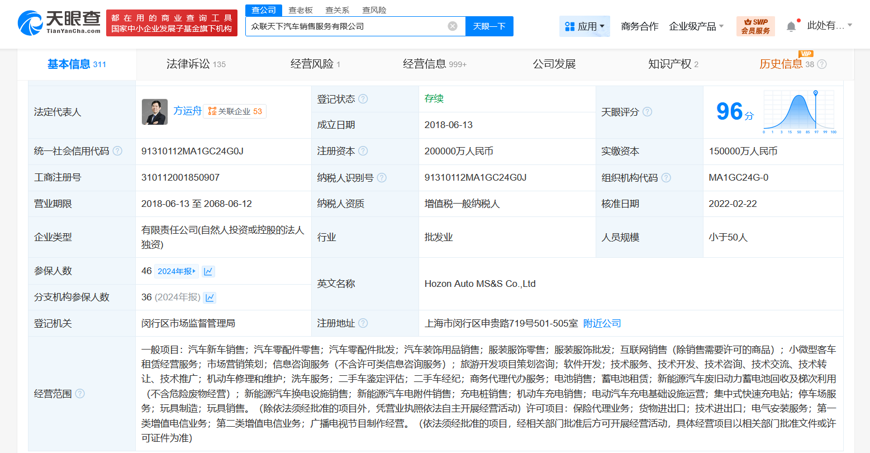The image size is (870, 453).
Task: Select registered capital 200000万人民币
Action: click(x=459, y=151)
